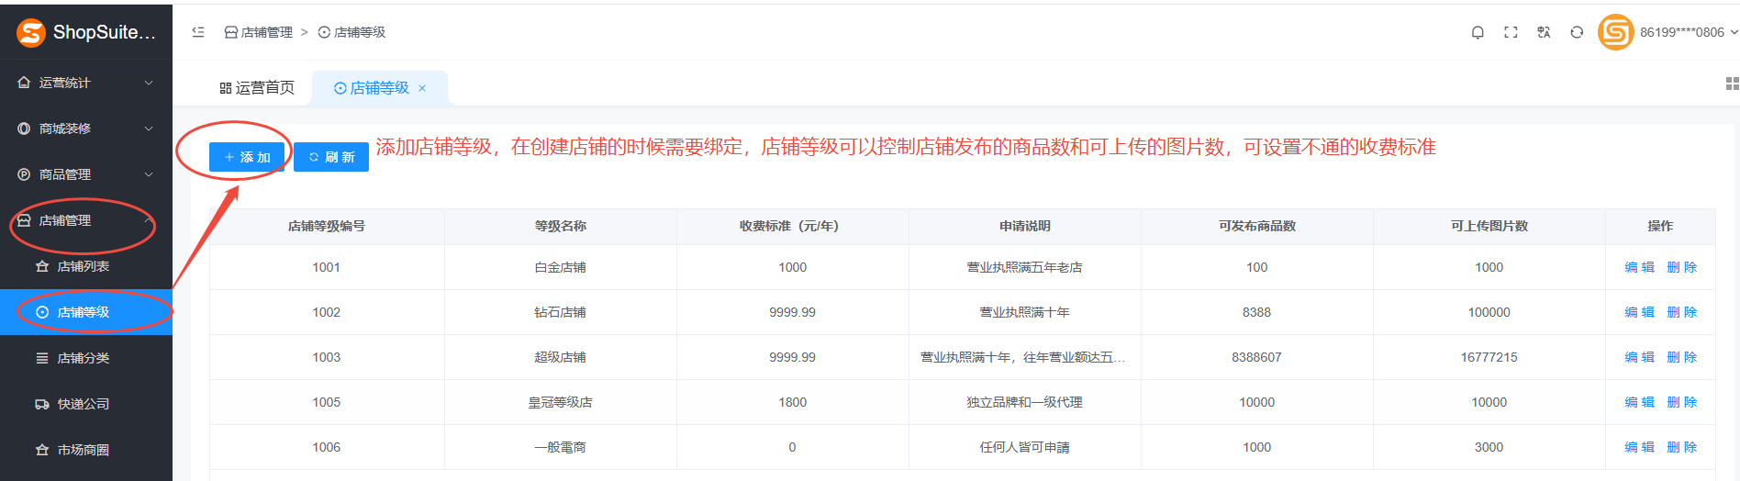The height and width of the screenshot is (481, 1740).
Task: Select 店铺分类 in the sidebar
Action: click(83, 358)
